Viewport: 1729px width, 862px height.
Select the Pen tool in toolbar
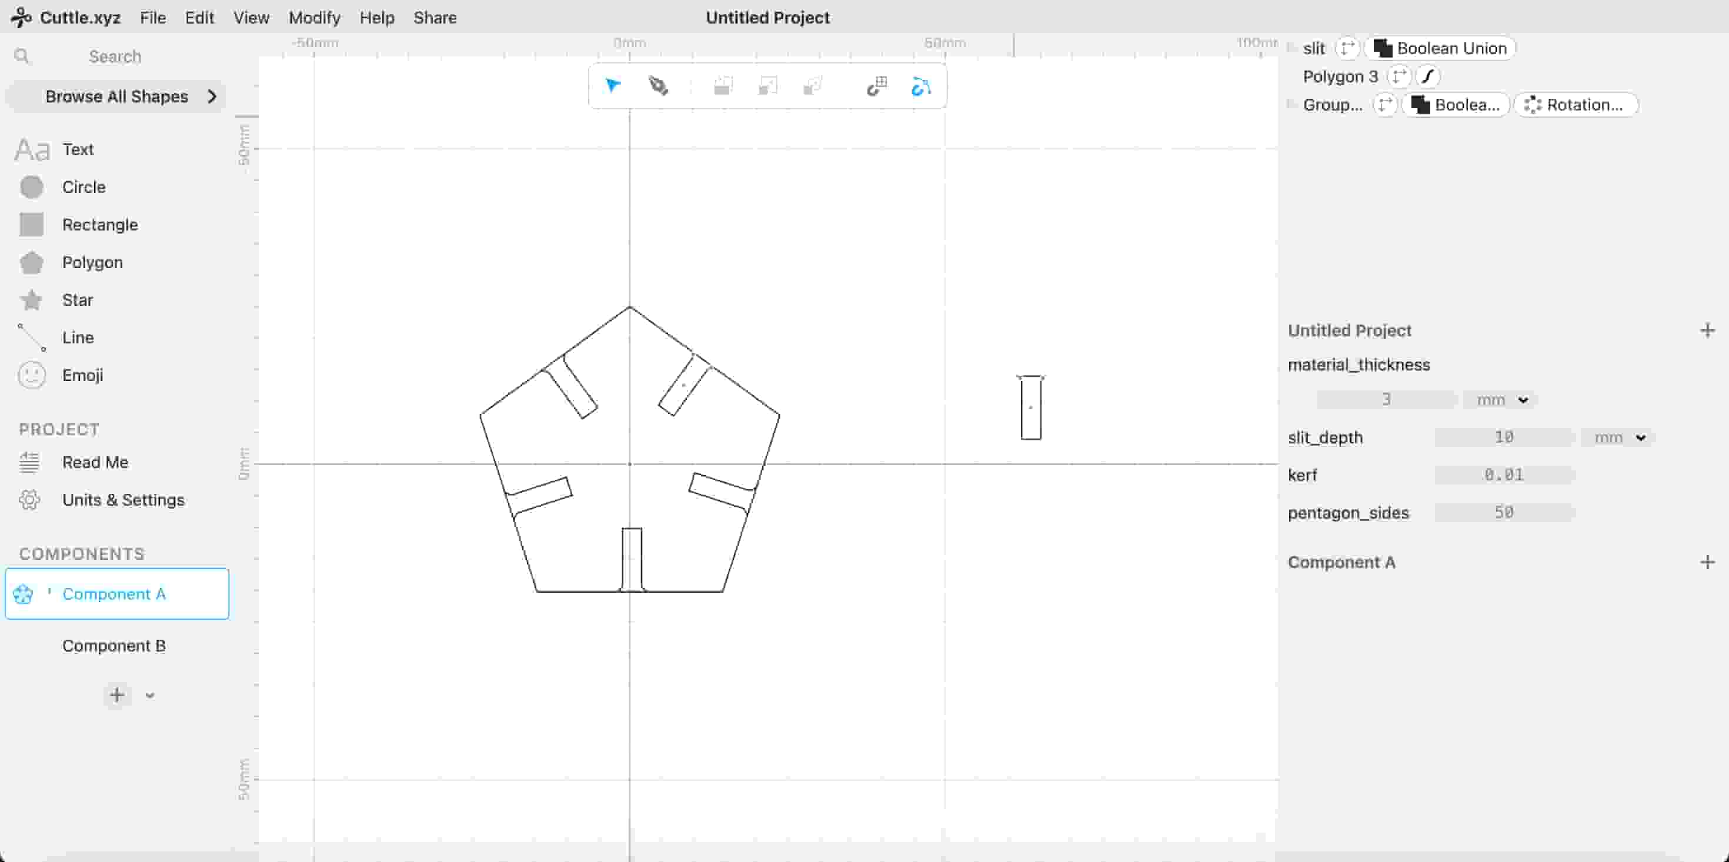click(x=657, y=86)
